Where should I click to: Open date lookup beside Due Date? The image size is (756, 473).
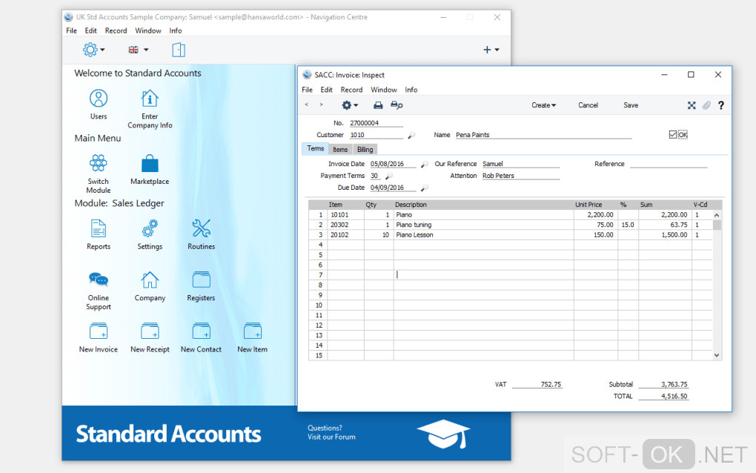coord(424,188)
